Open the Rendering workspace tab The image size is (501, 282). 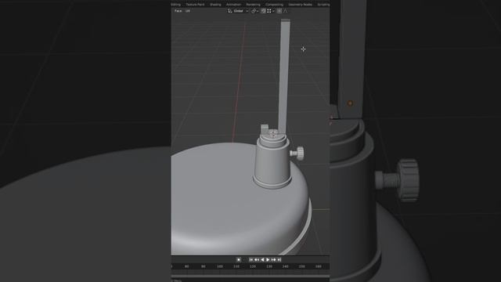(253, 5)
